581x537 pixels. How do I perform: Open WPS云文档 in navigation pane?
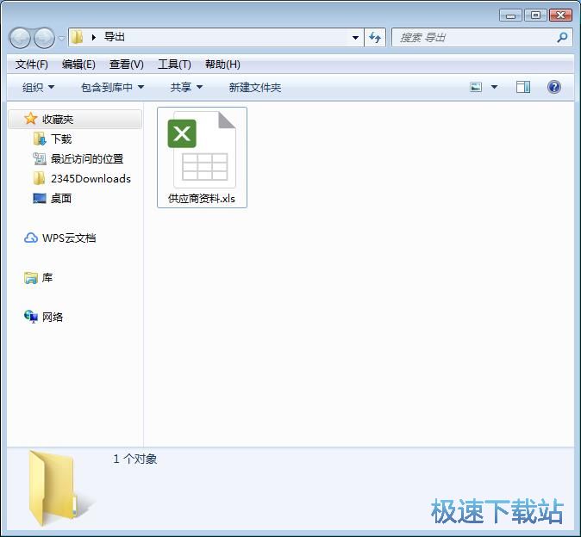[x=69, y=238]
